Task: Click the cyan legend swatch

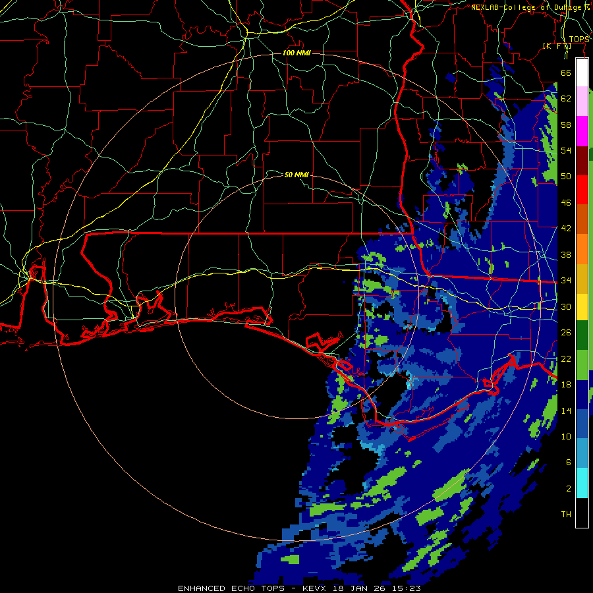Action: (582, 483)
